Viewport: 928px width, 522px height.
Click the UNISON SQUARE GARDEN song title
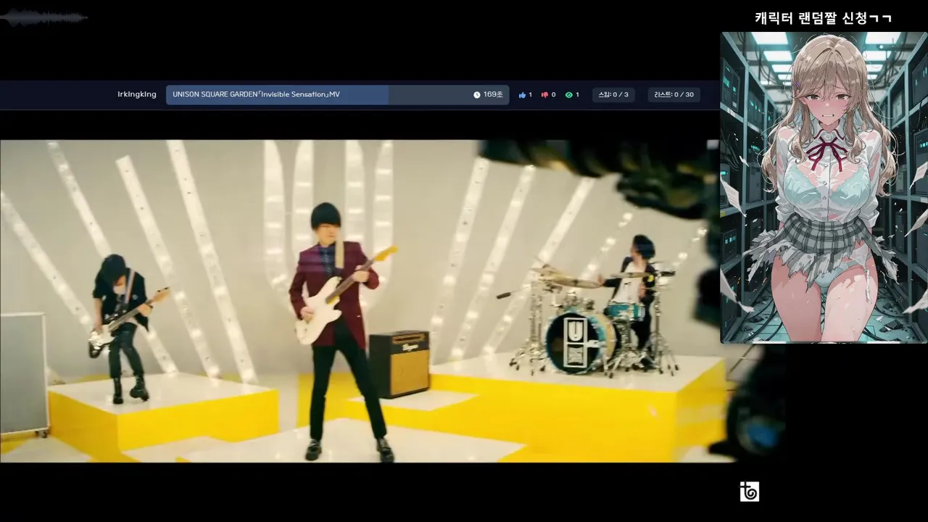256,95
